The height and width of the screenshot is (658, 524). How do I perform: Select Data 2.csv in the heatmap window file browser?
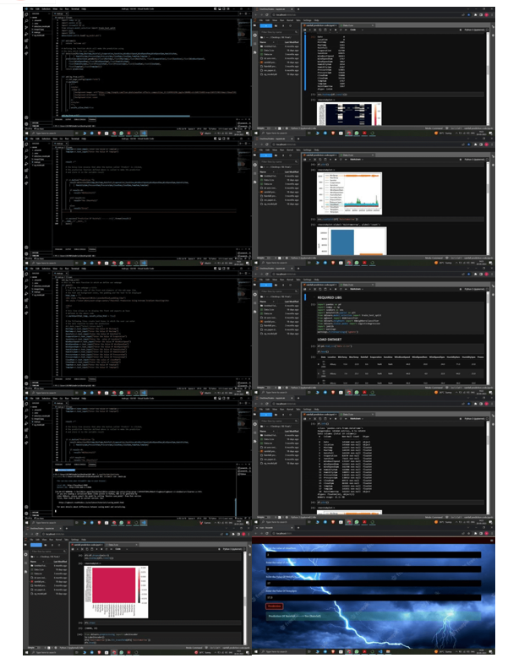point(49,569)
